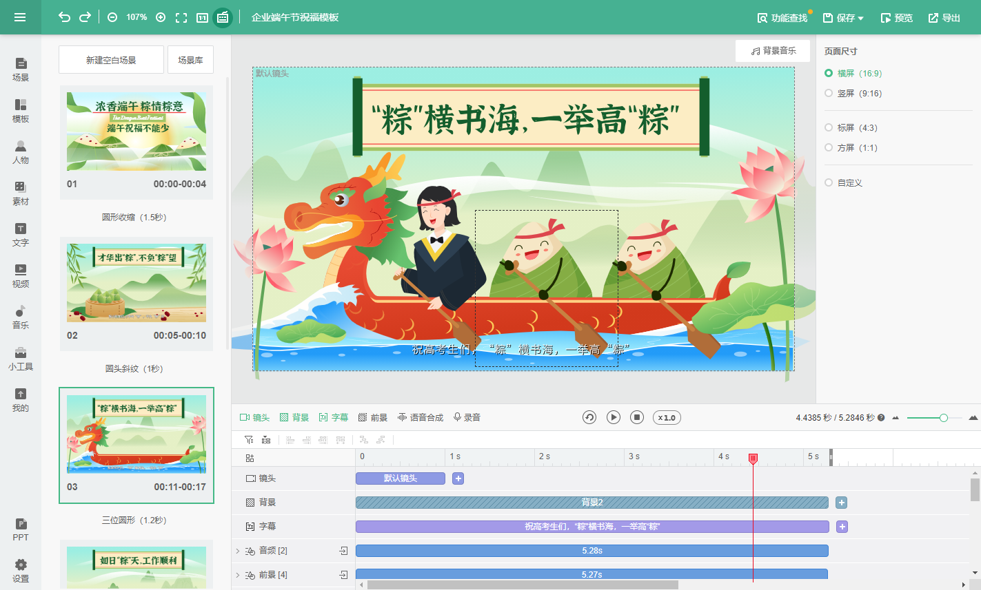
Task: Click 导出 export button
Action: 944,18
